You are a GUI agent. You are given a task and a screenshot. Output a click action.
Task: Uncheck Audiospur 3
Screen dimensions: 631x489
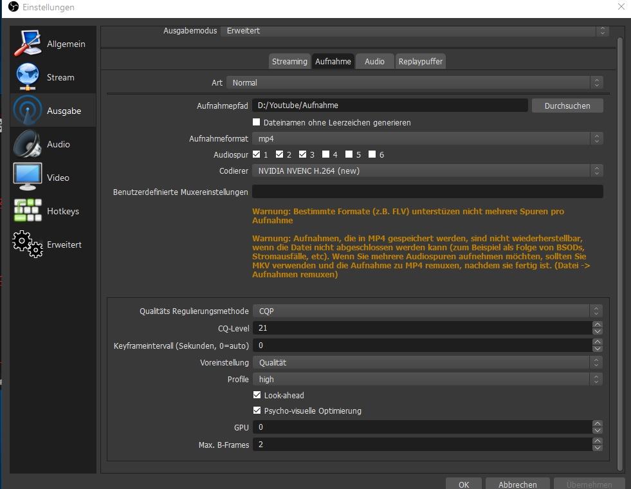coord(302,154)
